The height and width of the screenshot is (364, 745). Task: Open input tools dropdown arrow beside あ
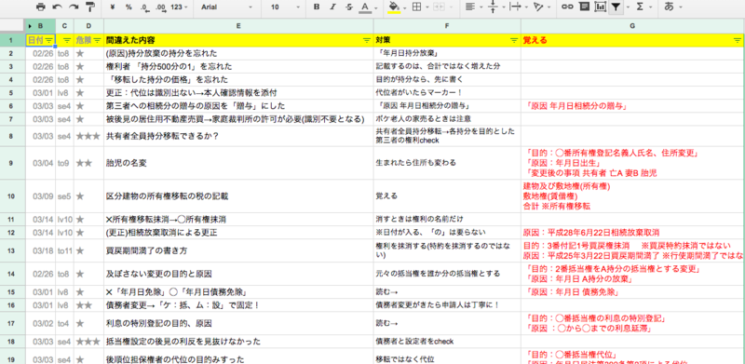pos(681,7)
